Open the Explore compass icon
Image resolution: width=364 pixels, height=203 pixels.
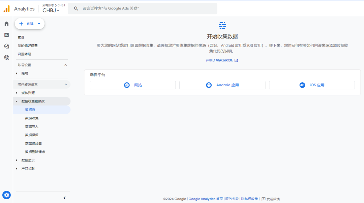pyautogui.click(x=6, y=46)
